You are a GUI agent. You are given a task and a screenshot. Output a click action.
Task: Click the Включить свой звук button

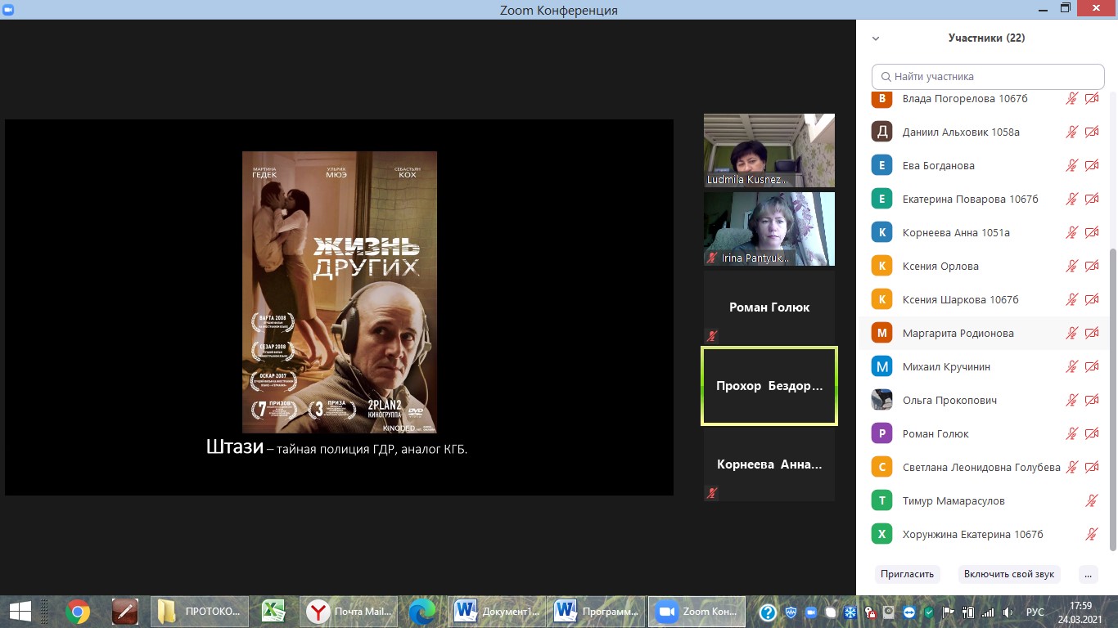point(1009,574)
